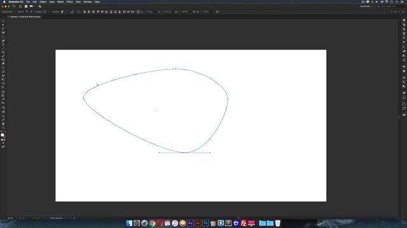Viewport: 407px width, 228px height.
Task: Open the Apple menu
Action: [4, 2]
